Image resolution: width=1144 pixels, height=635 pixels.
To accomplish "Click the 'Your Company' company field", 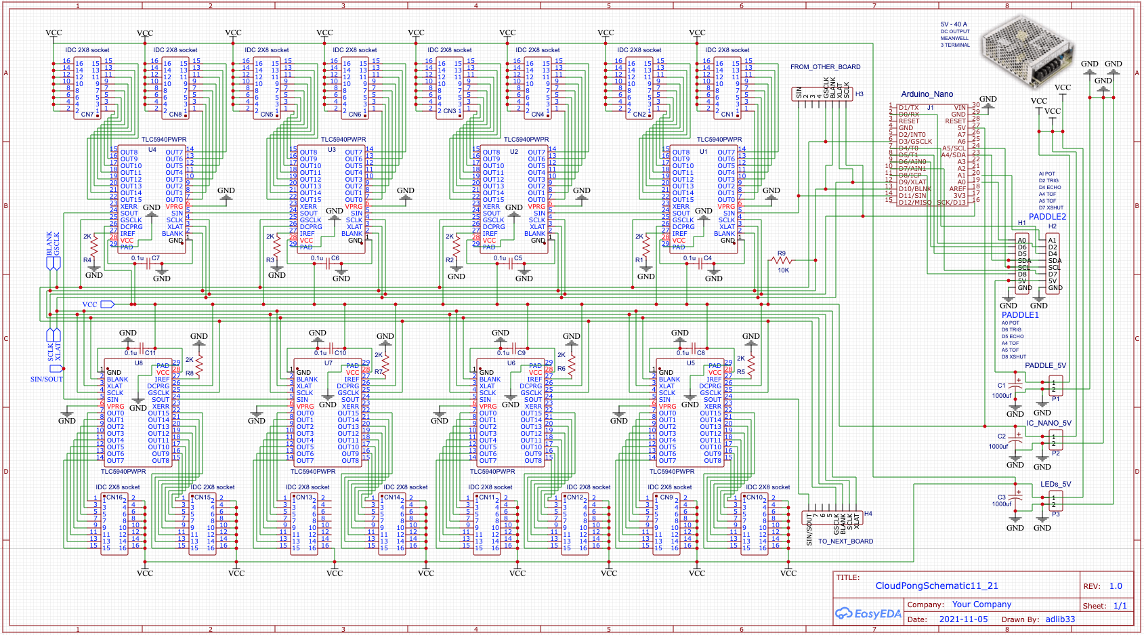I will (x=981, y=604).
